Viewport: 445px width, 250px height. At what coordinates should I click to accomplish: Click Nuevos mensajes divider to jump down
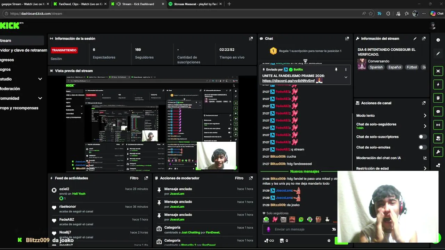[x=305, y=172]
